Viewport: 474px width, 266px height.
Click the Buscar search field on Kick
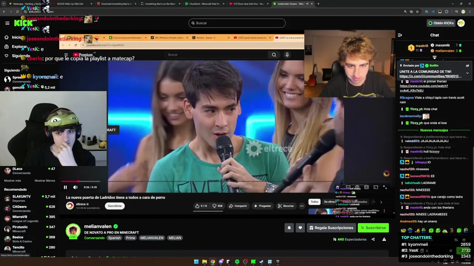coord(237,23)
